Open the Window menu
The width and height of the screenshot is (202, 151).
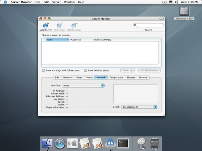coord(69,2)
